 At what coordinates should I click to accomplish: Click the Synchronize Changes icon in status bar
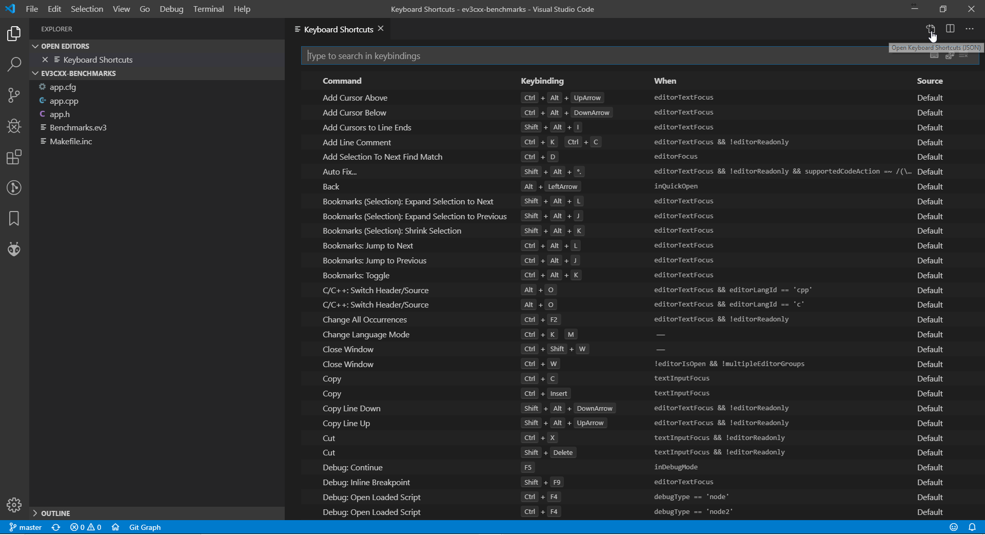tap(56, 527)
